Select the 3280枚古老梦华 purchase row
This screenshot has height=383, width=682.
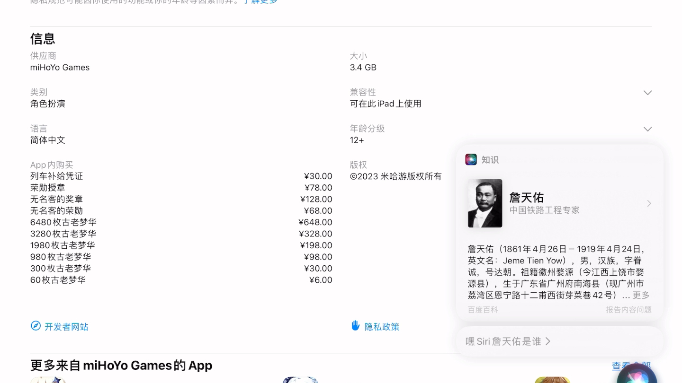click(181, 234)
